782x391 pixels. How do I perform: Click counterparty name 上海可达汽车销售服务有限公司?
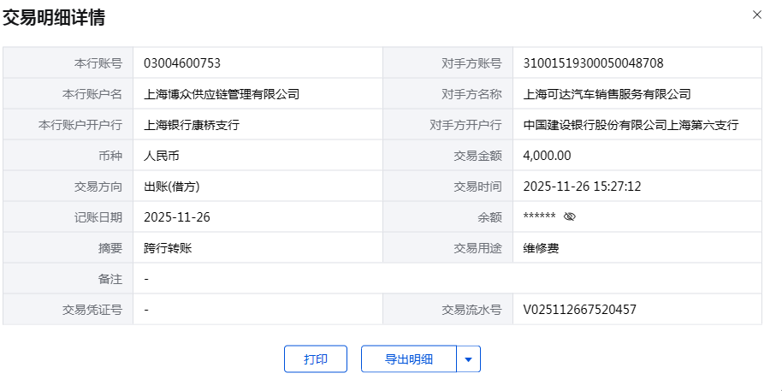[607, 94]
